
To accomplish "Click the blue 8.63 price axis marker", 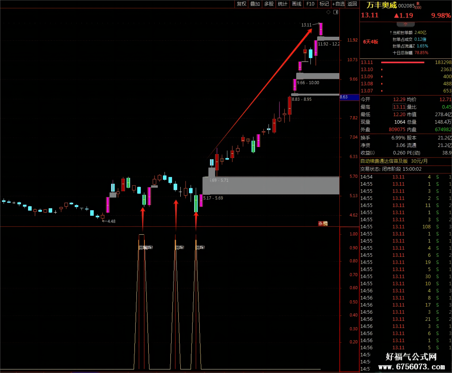I will (x=349, y=97).
